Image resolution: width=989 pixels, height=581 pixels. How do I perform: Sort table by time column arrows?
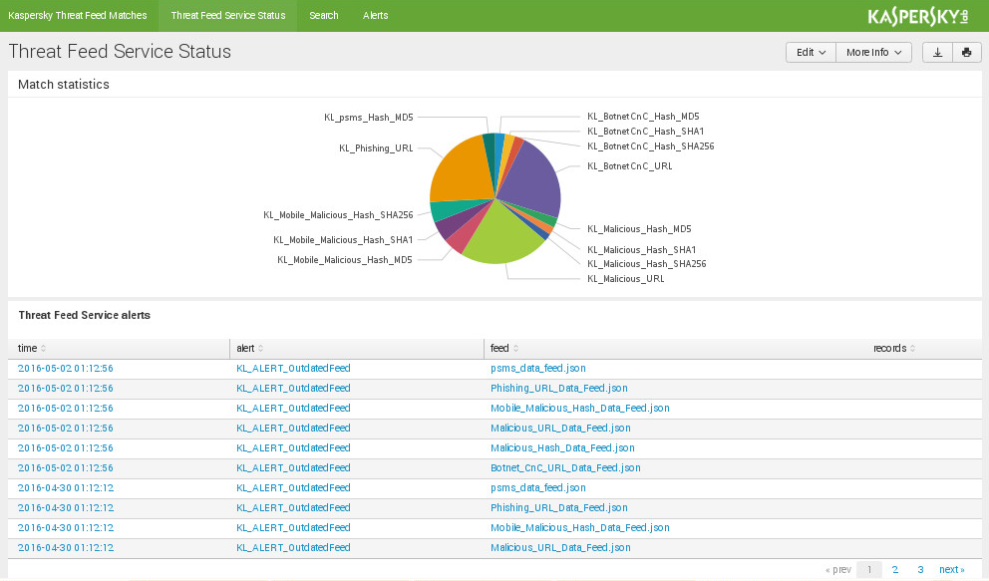(43, 349)
